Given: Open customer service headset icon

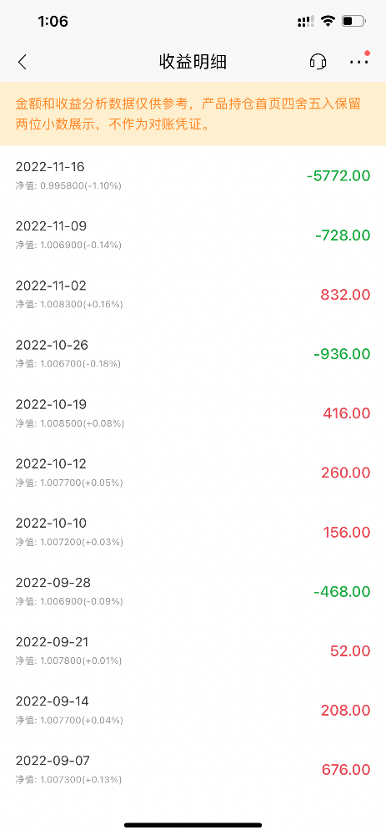Looking at the screenshot, I should [x=318, y=62].
